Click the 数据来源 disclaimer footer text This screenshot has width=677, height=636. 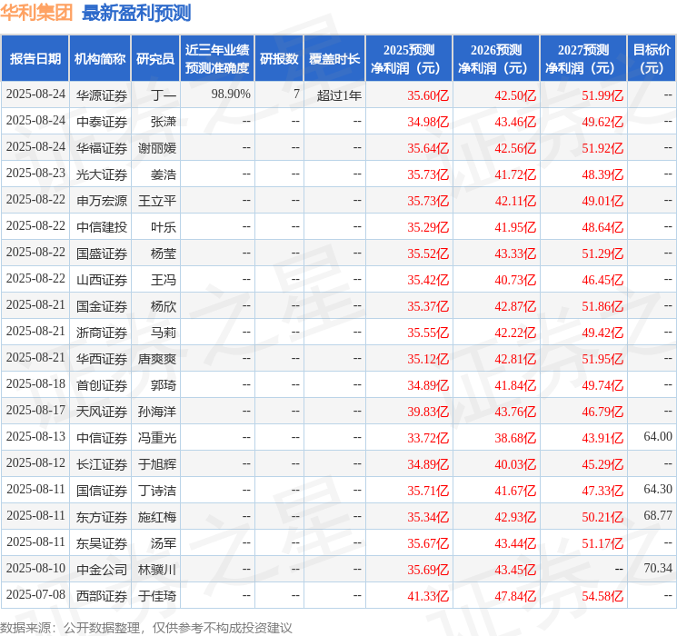pyautogui.click(x=146, y=627)
